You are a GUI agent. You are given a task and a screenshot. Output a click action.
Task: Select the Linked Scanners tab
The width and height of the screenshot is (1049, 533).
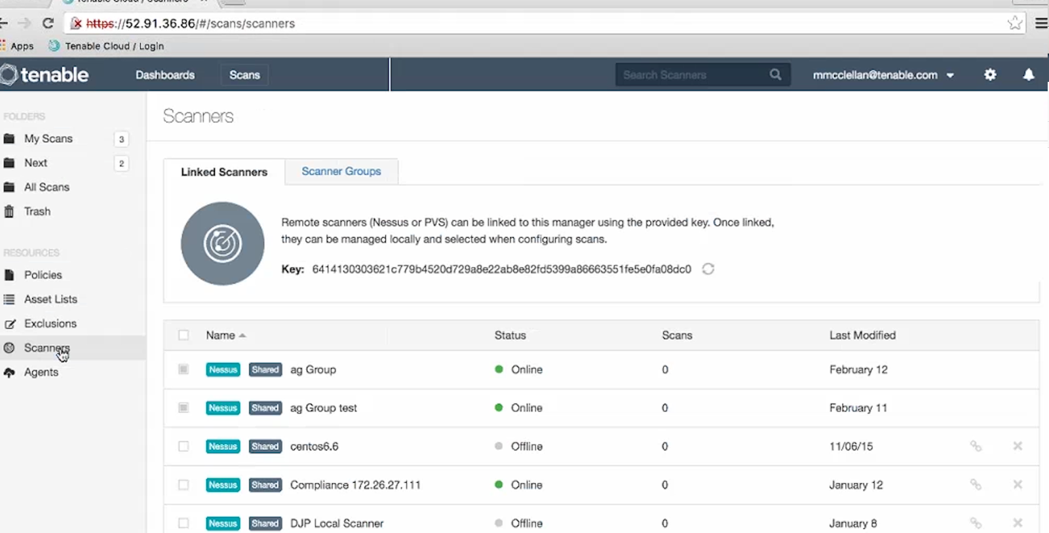point(224,172)
